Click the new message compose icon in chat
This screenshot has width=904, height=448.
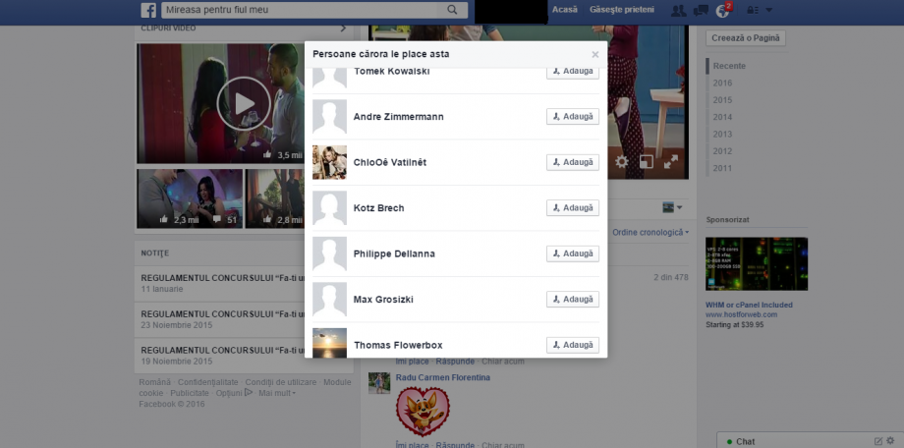(x=878, y=441)
